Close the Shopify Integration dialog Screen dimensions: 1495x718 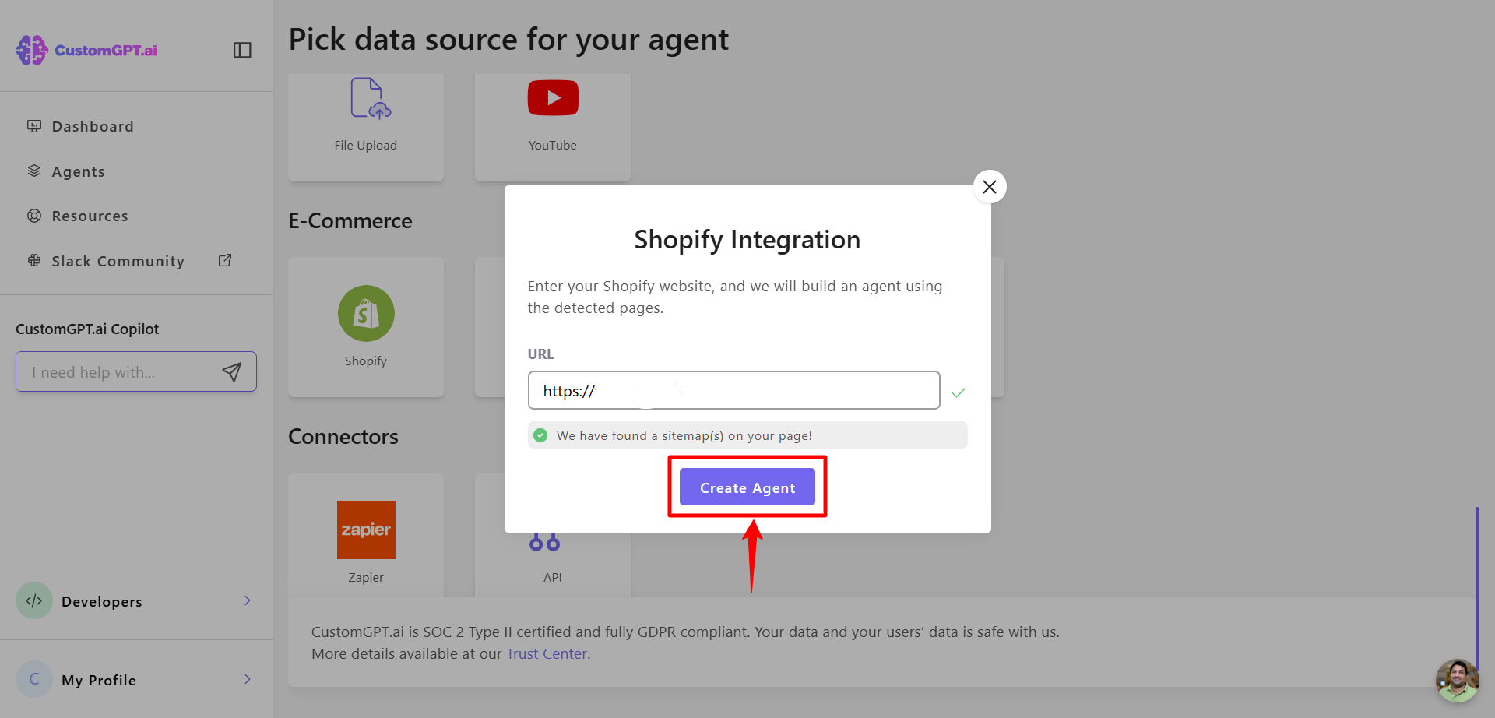[990, 187]
